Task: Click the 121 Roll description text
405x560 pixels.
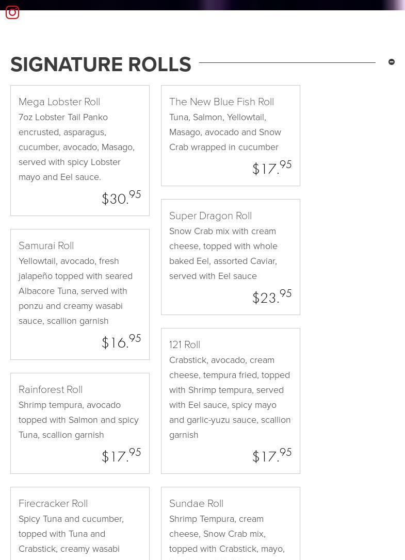Action: coord(230,397)
